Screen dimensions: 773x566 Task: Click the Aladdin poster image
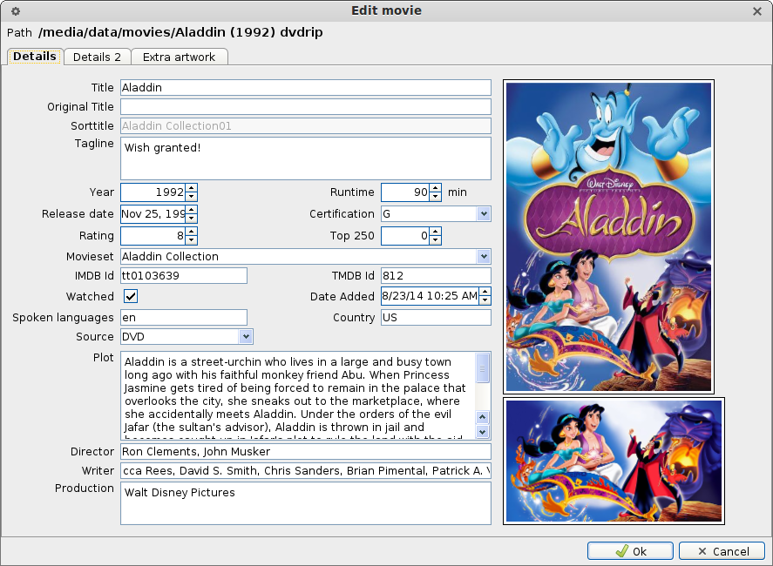[609, 237]
